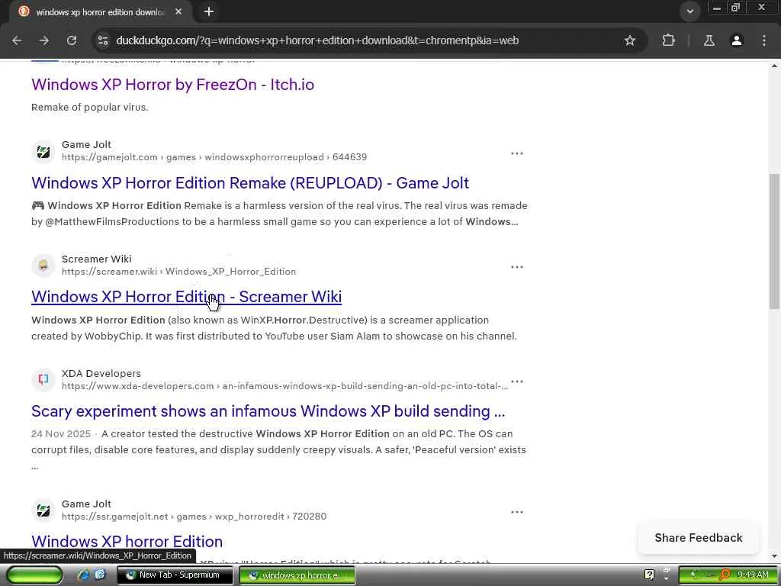Click the page vertical scrollbar thumb
781x586 pixels.
[x=774, y=241]
